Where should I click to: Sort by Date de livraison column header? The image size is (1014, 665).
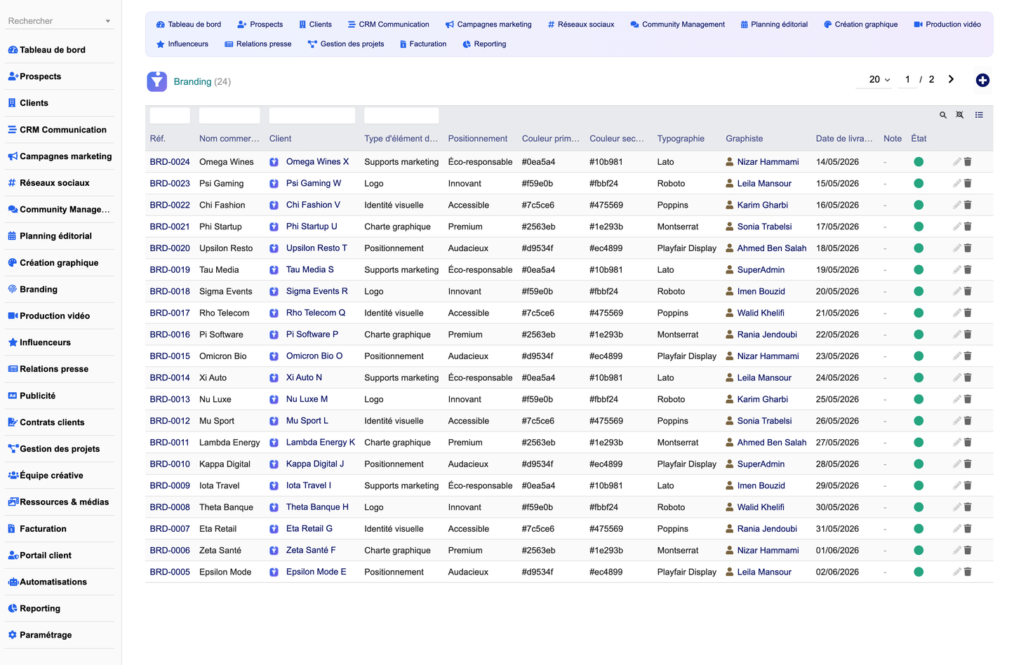pos(844,139)
